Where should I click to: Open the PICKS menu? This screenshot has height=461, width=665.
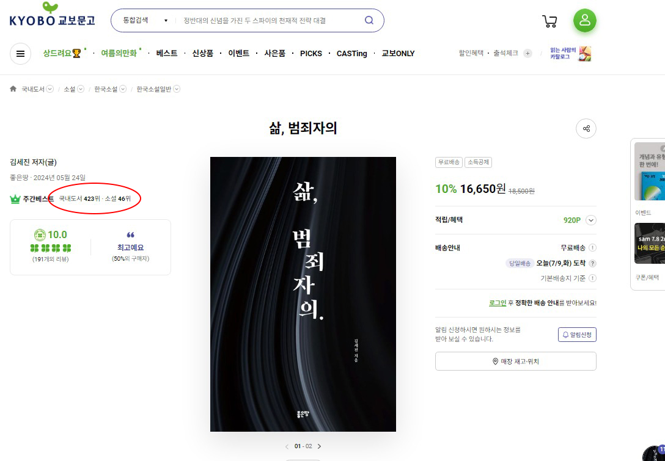(x=311, y=53)
